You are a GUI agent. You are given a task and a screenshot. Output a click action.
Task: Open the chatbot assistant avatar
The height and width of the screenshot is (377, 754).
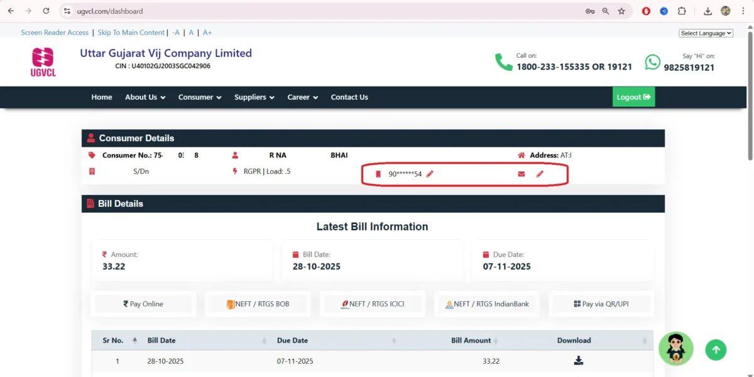[676, 349]
